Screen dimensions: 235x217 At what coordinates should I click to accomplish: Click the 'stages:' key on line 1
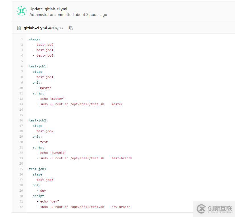[35, 40]
